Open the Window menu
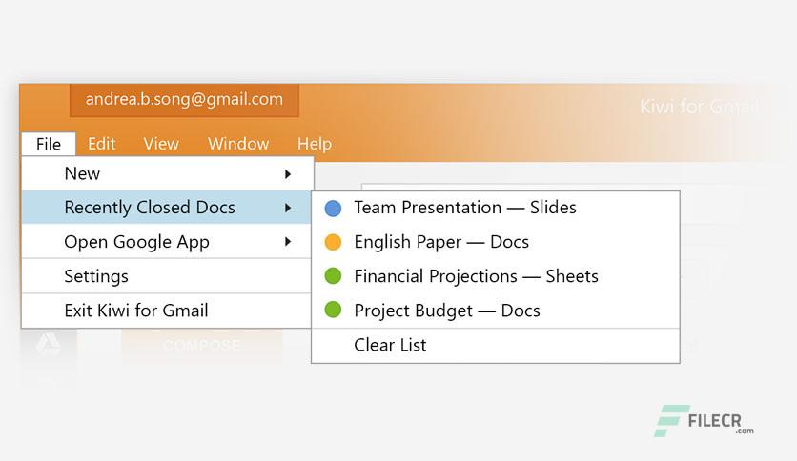This screenshot has width=797, height=461. pyautogui.click(x=238, y=144)
